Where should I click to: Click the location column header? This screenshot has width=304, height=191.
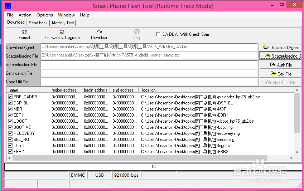(x=217, y=90)
